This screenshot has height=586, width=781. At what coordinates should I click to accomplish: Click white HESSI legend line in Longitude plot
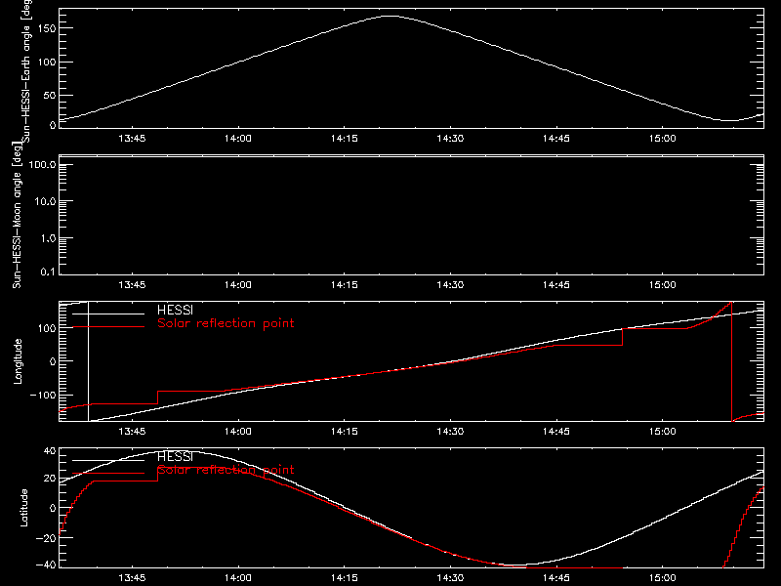coord(108,314)
